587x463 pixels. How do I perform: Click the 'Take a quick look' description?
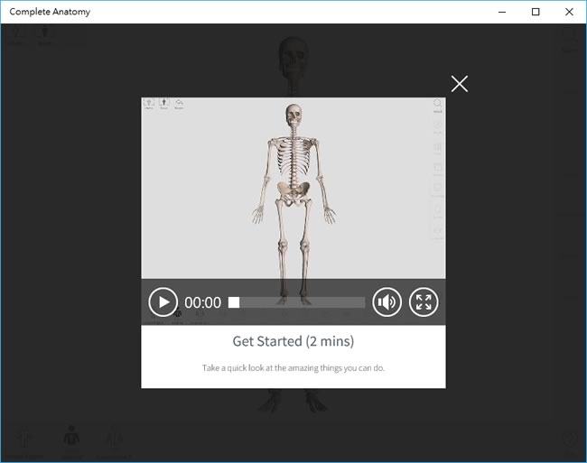(293, 368)
